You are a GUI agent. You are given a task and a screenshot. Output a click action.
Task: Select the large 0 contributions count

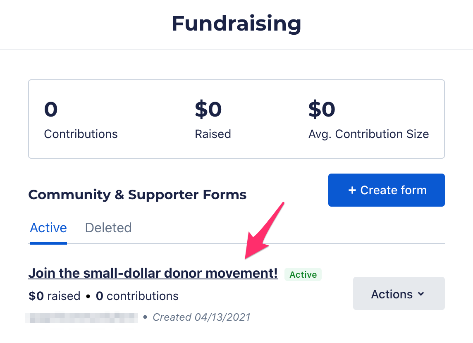(51, 110)
